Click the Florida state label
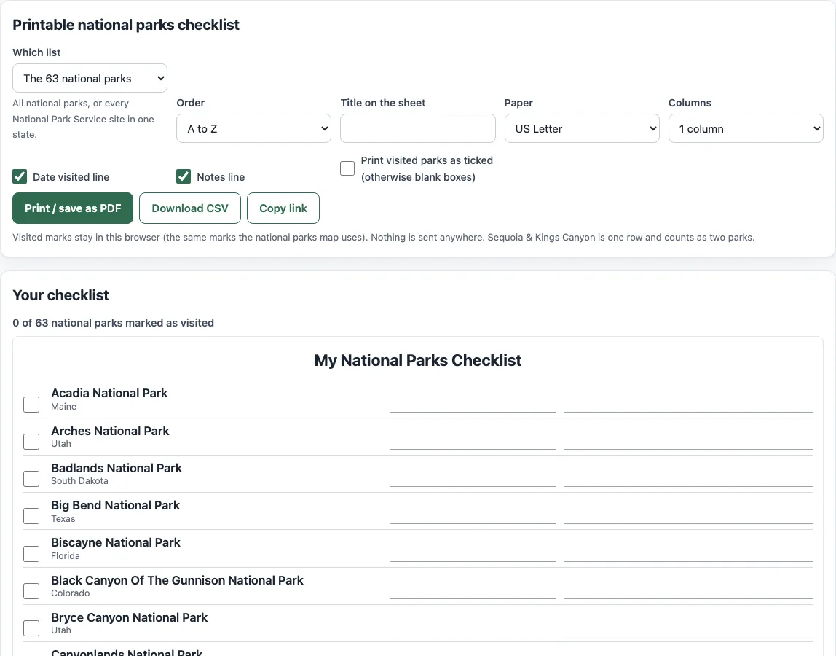The width and height of the screenshot is (836, 656). [x=65, y=556]
